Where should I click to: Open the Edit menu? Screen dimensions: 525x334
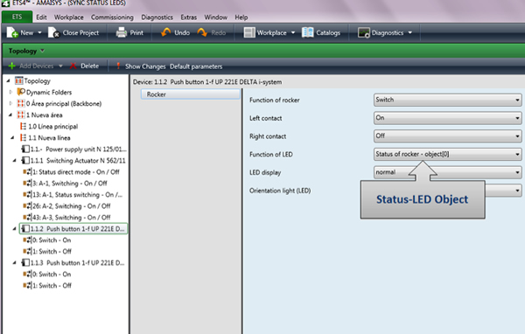41,17
